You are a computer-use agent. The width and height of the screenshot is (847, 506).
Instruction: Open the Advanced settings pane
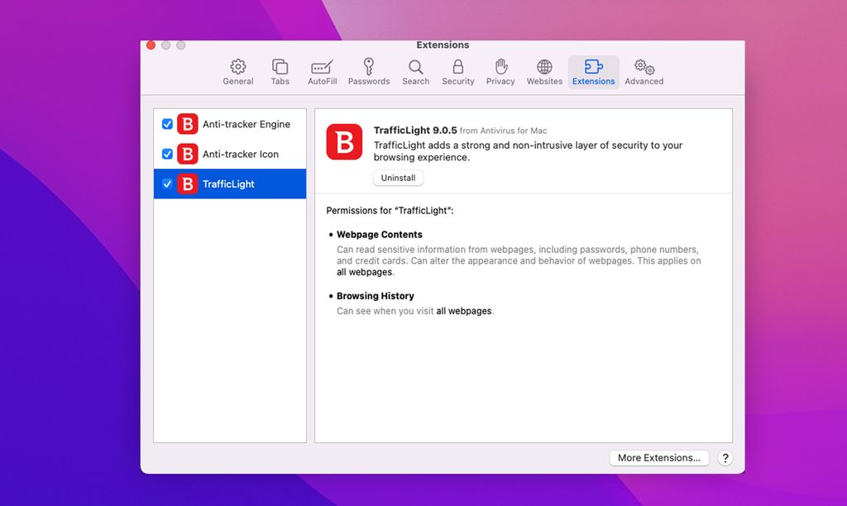(x=644, y=71)
